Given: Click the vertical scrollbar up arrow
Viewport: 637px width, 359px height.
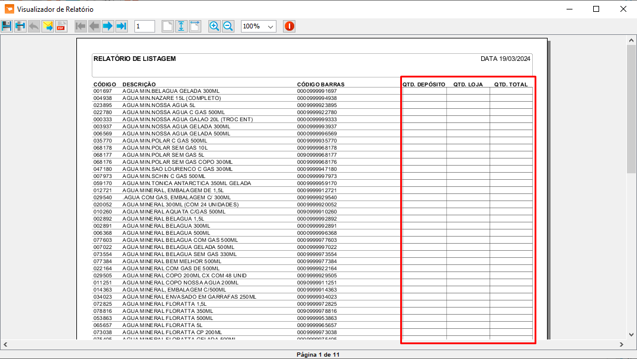Looking at the screenshot, I should [x=631, y=40].
